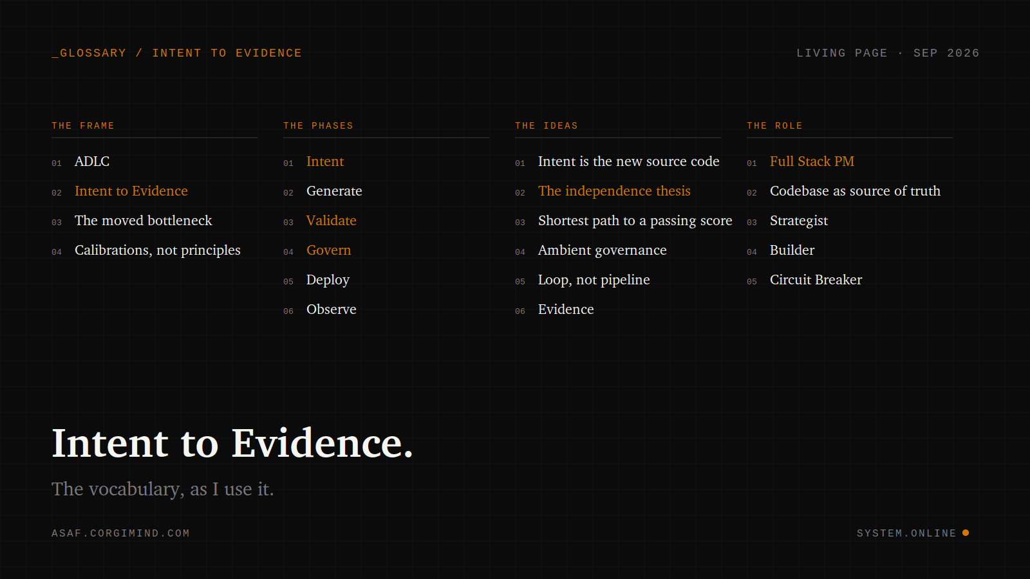Go to Codebase as source of truth
1030x579 pixels.
855,191
